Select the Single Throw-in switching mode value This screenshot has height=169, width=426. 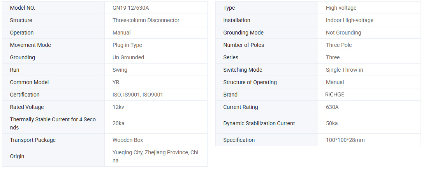(345, 70)
